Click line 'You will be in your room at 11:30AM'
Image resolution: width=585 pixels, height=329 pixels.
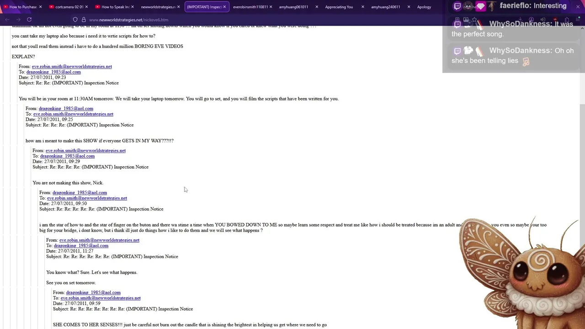point(179,99)
